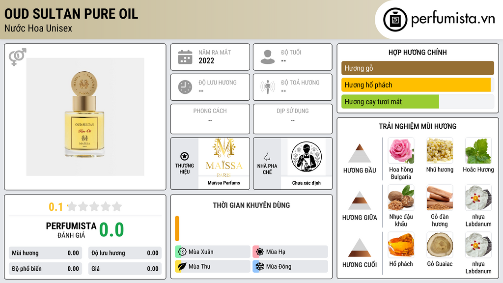Click the Độ lưu hương 0.00 score row
This screenshot has height=283, width=503.
point(125,253)
